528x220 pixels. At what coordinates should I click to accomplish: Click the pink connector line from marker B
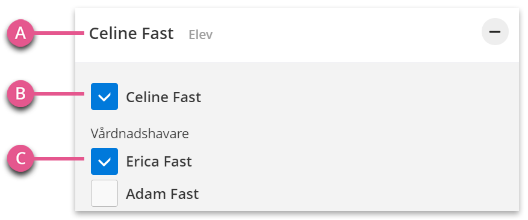click(58, 94)
